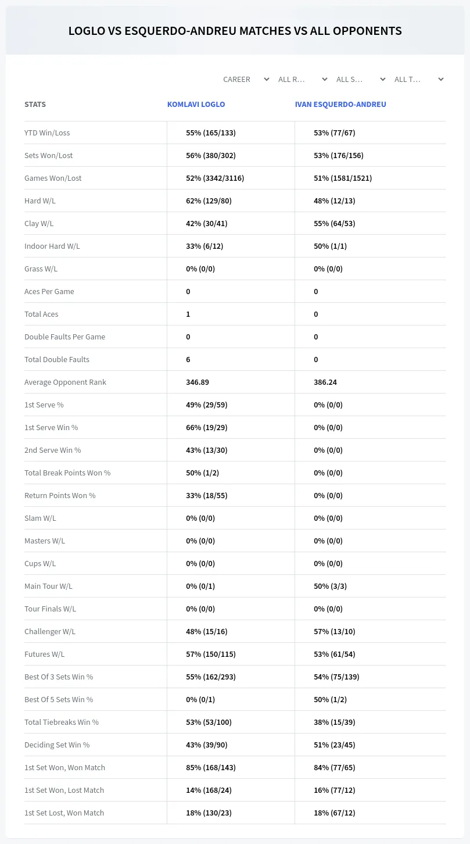This screenshot has width=470, height=844.
Task: Click Esquerdo-Andreu's Challenger W/L 57% (13/10)
Action: pos(335,631)
